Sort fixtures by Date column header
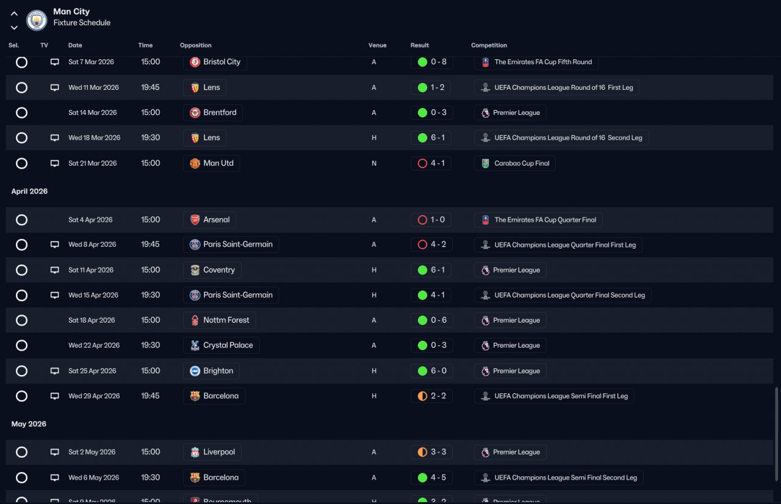781x504 pixels. coord(75,46)
